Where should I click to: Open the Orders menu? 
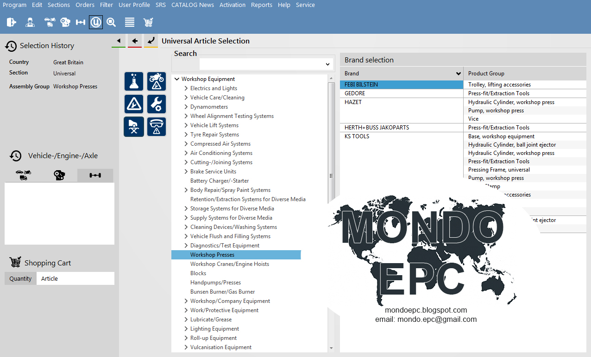point(85,5)
